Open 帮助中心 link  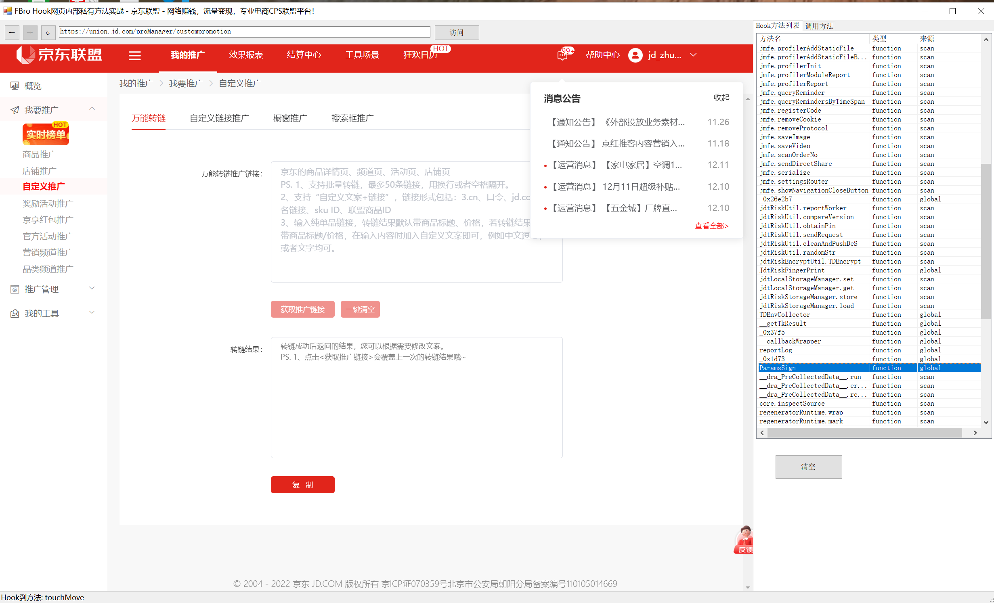coord(603,55)
